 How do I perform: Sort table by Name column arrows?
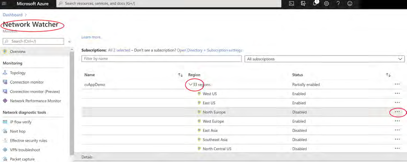[x=180, y=75]
